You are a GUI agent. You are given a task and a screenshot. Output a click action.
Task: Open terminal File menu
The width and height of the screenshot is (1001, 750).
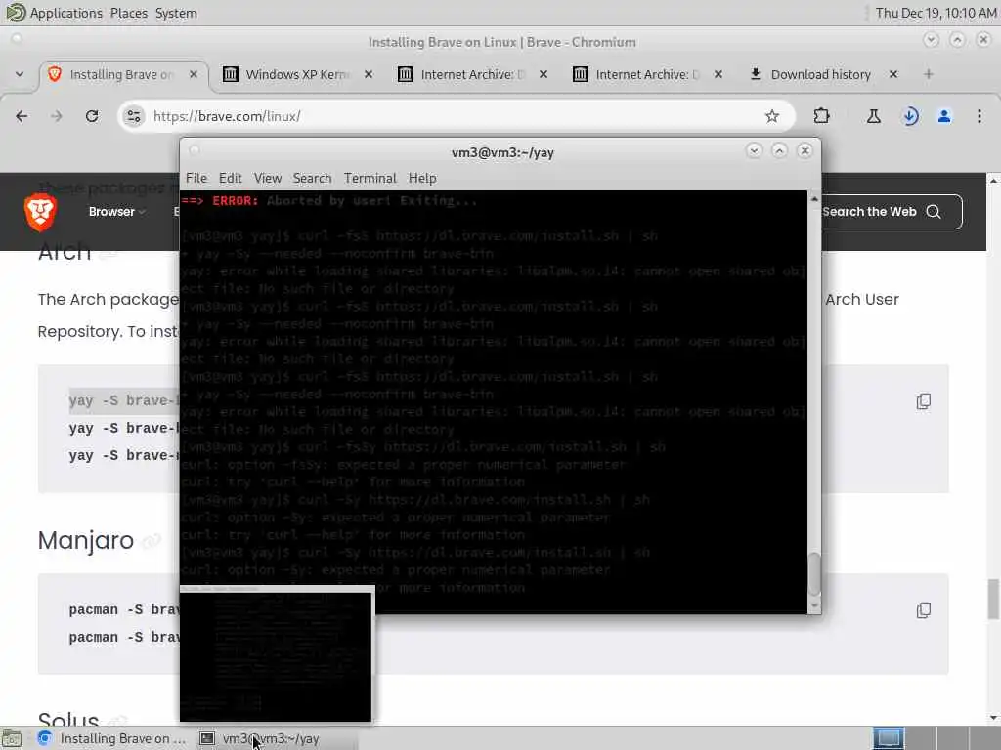coord(196,178)
